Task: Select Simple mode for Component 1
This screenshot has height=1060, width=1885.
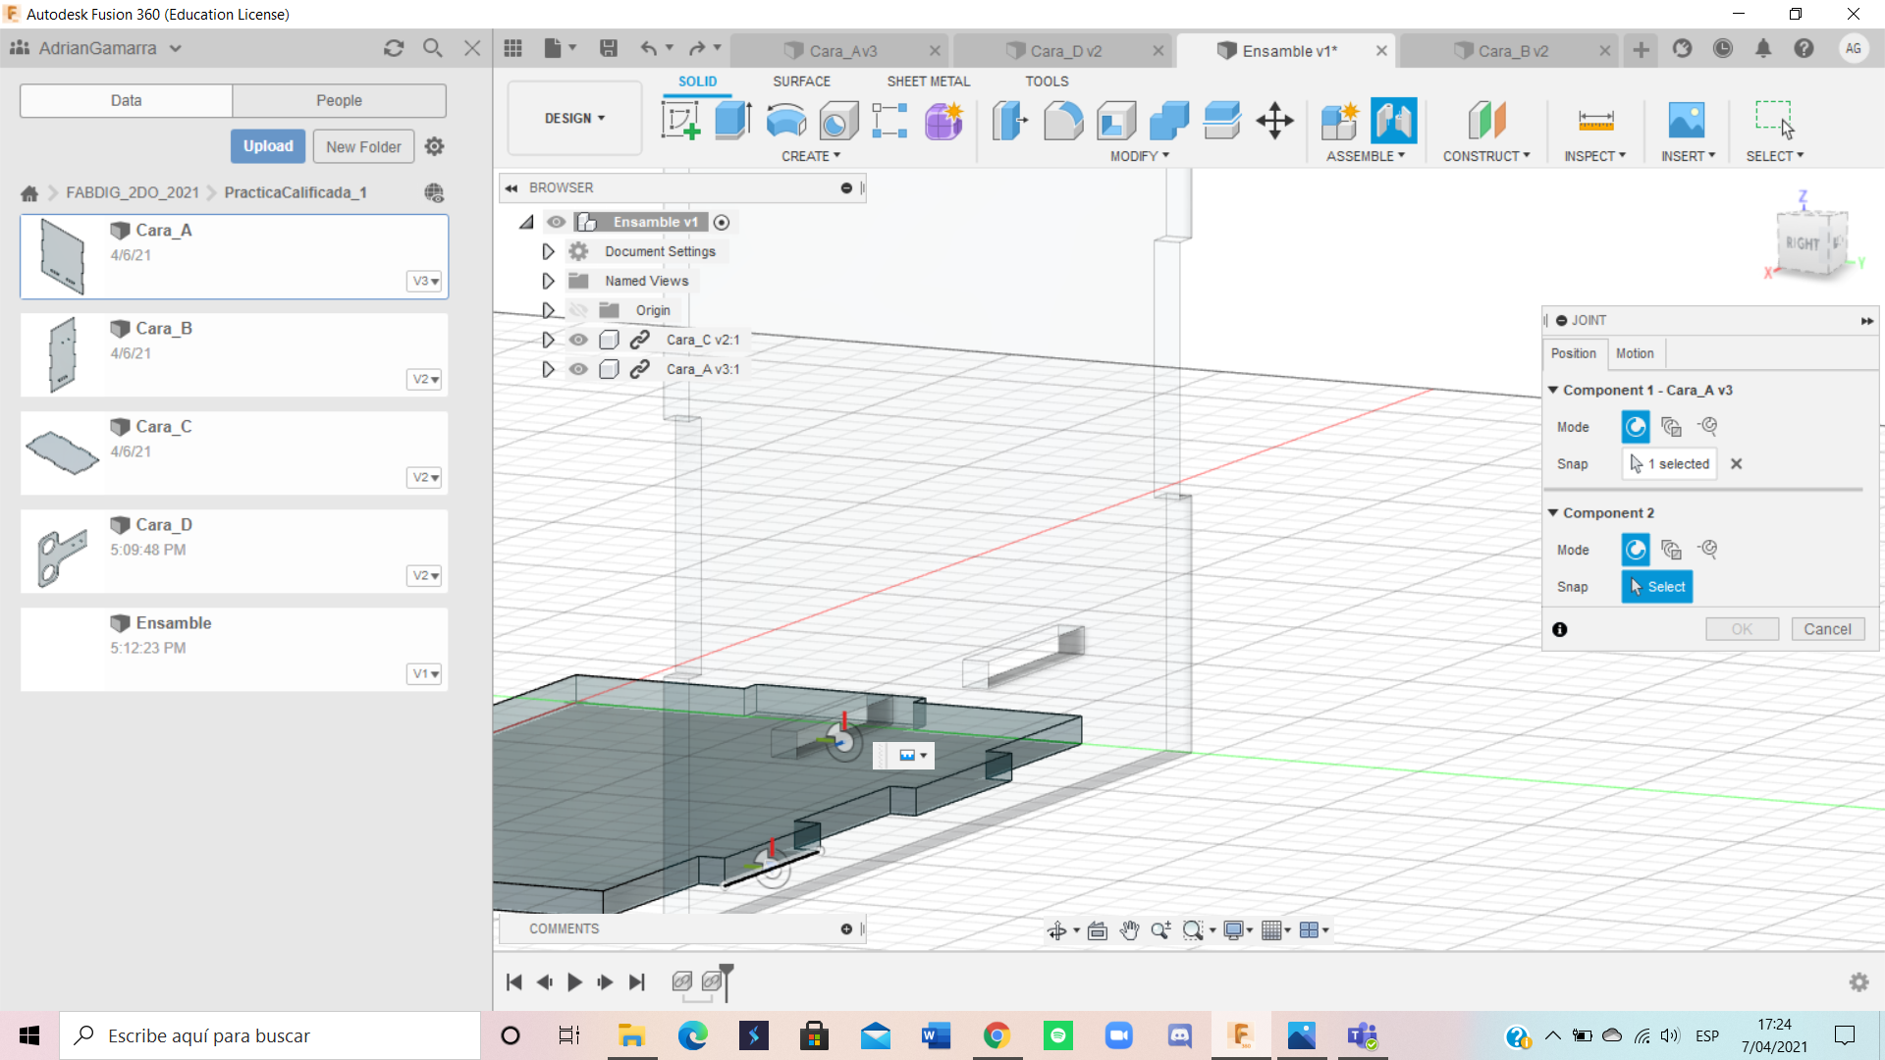Action: pos(1636,427)
